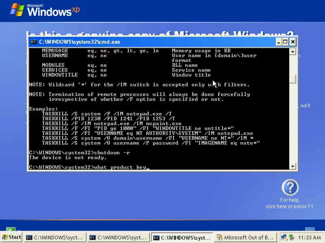Maximize the cmd.exe window

[285, 42]
